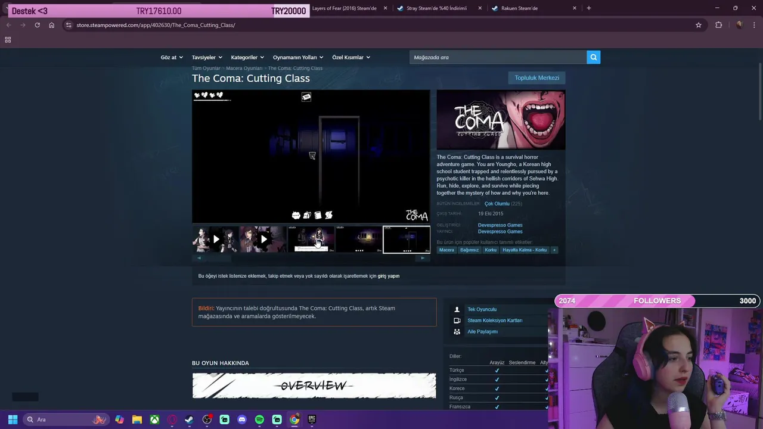Open the Topluluk Merkezi button

(537, 78)
